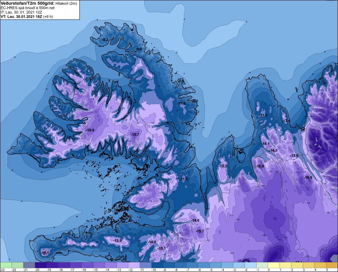Click the yellow swatch right of 2
Image resolution: width=338 pixels, height=272 pixels.
click(x=297, y=265)
